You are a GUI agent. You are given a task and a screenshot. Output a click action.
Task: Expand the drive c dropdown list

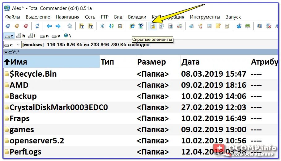[18, 44]
